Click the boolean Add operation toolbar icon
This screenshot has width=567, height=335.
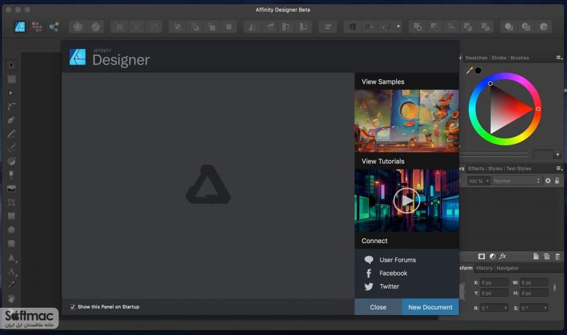click(417, 27)
